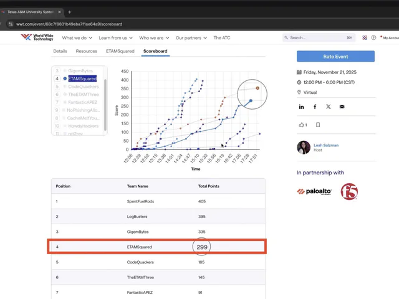Bookmark the event
The height and width of the screenshot is (299, 399).
tap(318, 125)
